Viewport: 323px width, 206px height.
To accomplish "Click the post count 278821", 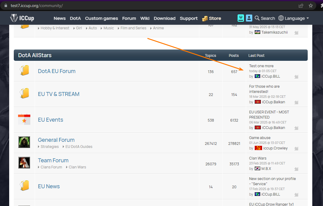I will coord(234,144).
